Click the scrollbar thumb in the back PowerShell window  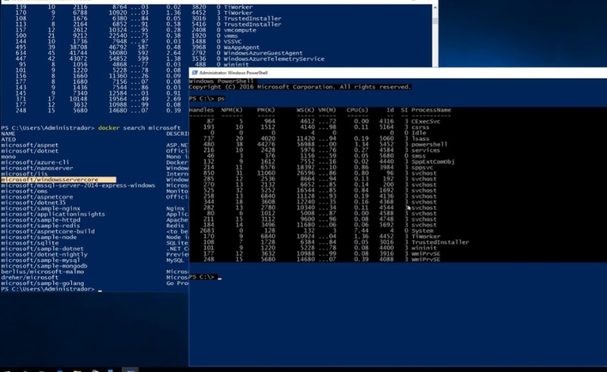(x=435, y=20)
